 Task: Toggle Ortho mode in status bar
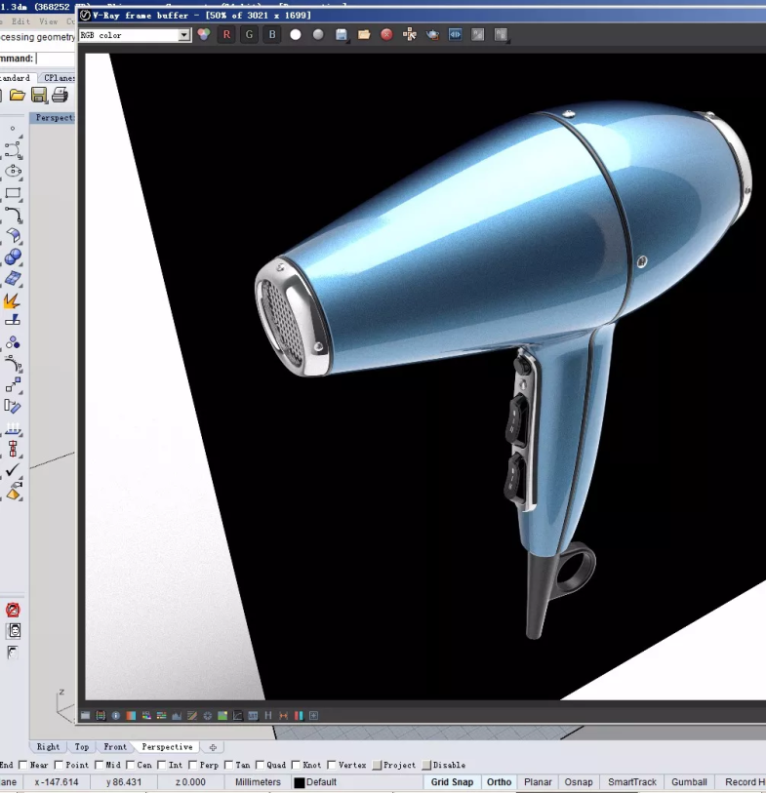499,782
